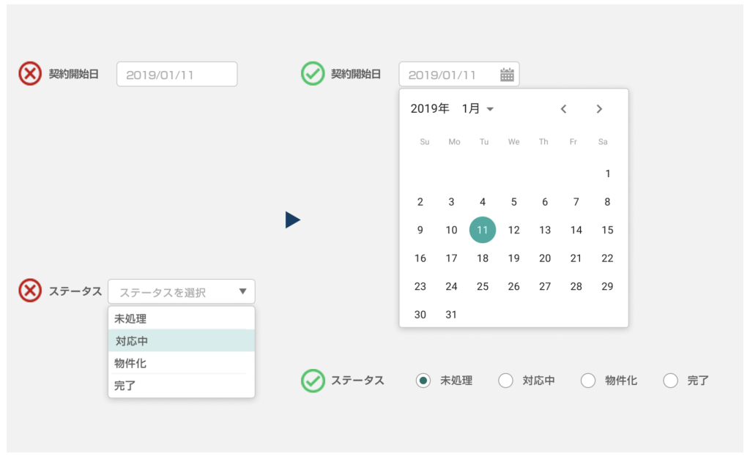This screenshot has height=456, width=750.
Task: Open the 1月 month dropdown in calendar header
Action: tap(480, 108)
